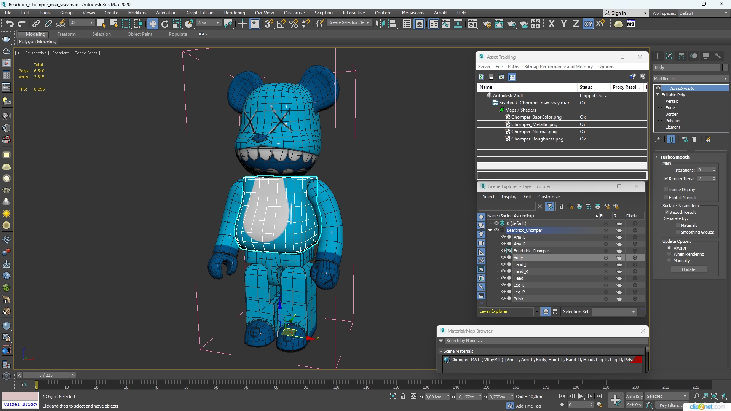Click the Rendering menu in menu bar
This screenshot has width=731, height=411.
(x=235, y=13)
